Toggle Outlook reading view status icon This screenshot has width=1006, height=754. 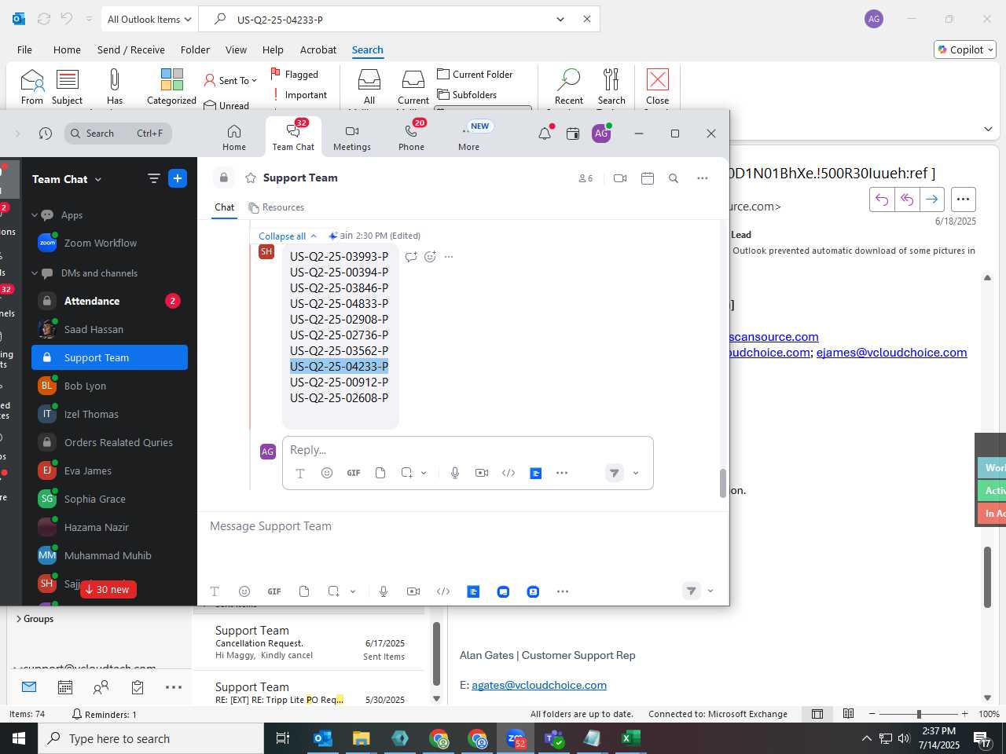coord(848,714)
